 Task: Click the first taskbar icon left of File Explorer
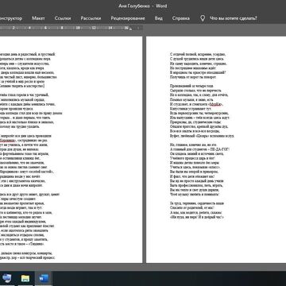point(7,279)
